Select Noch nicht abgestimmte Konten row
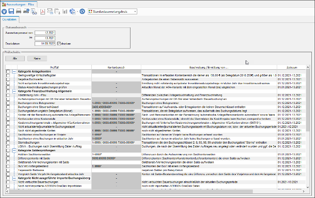315x198 pixels. click(156, 131)
